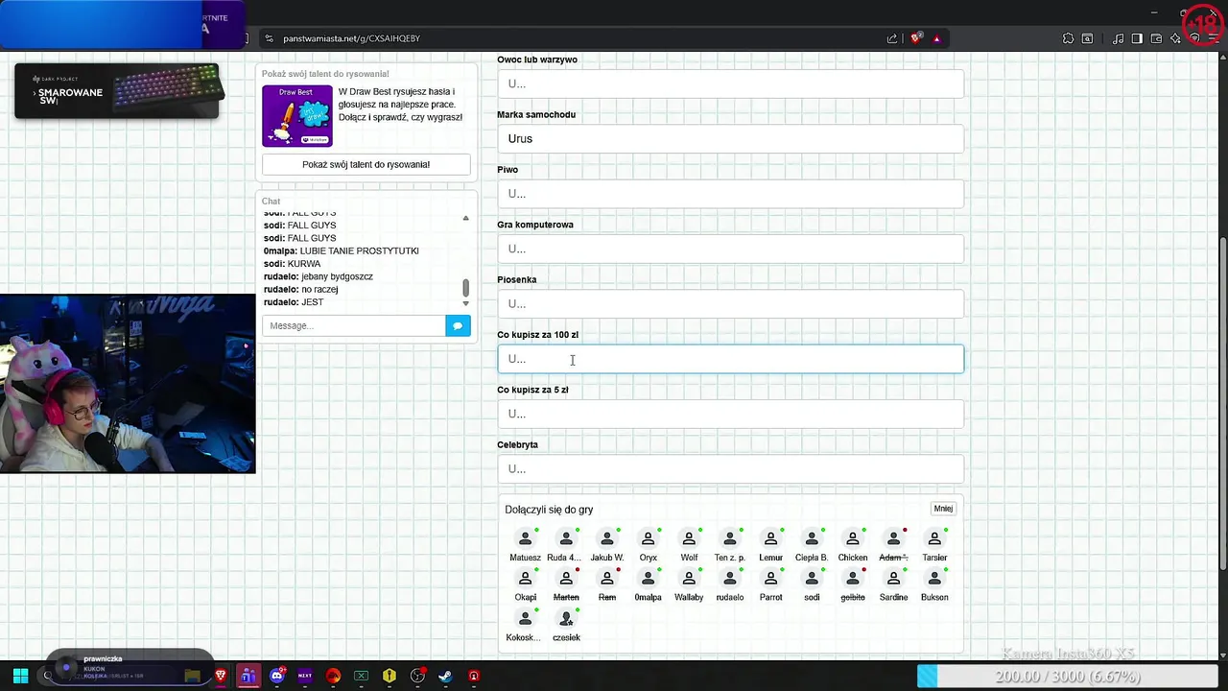The image size is (1228, 691).
Task: Open Leo AI sparkle icon in toolbar
Action: pyautogui.click(x=1175, y=38)
